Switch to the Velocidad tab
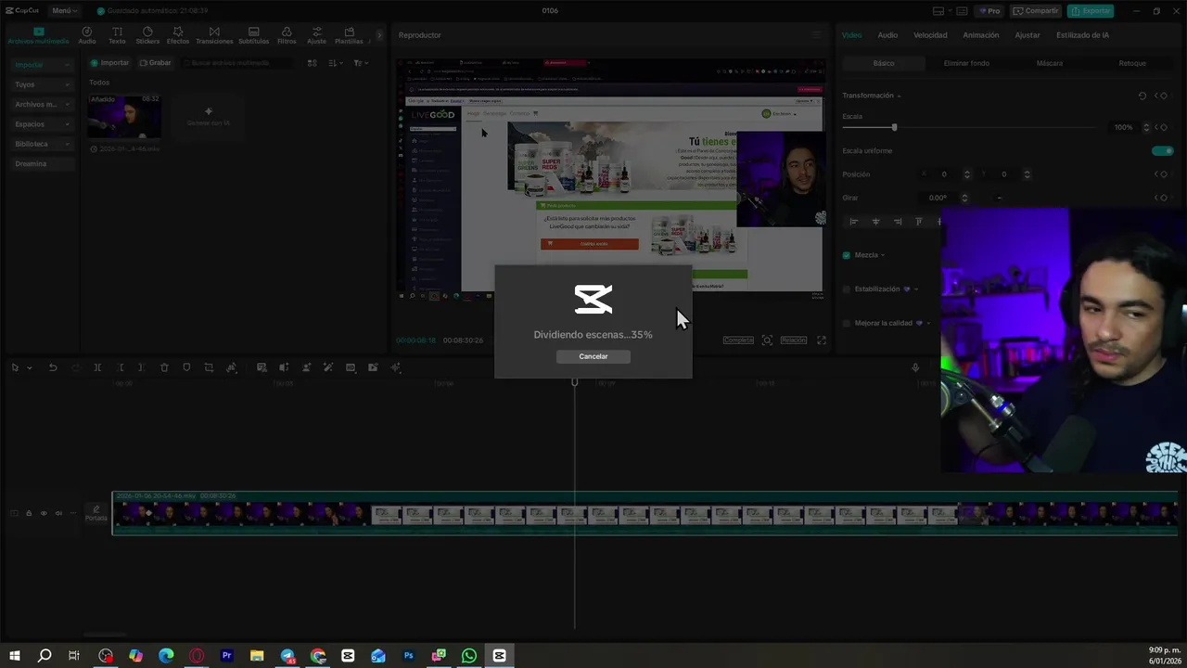1187x668 pixels. point(930,35)
